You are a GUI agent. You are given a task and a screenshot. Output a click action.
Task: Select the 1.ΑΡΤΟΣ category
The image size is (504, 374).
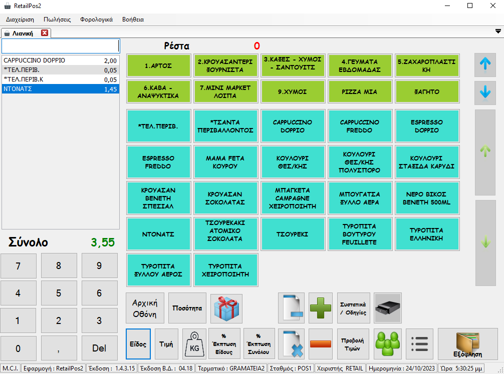tap(159, 65)
